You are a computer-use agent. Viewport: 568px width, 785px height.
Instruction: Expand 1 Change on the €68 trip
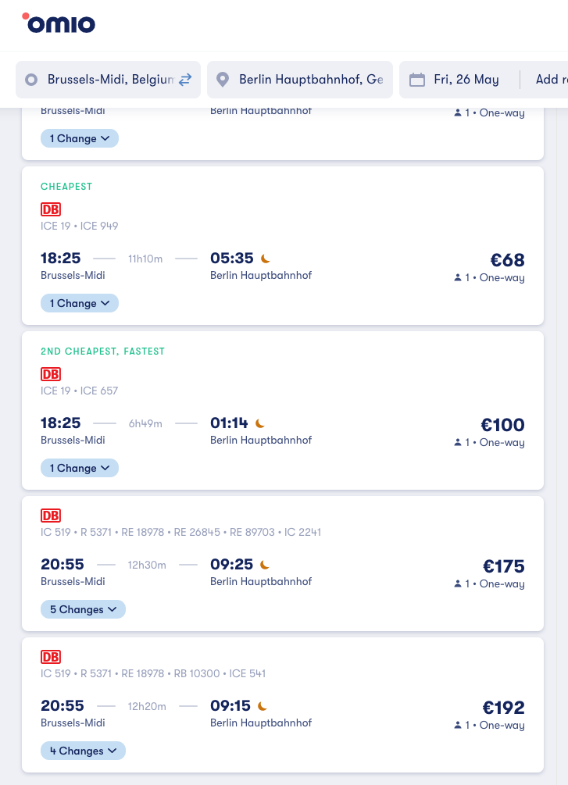point(80,303)
